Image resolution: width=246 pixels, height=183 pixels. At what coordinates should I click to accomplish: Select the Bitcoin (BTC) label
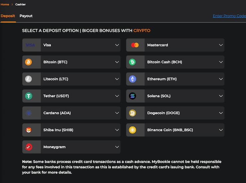click(56, 62)
